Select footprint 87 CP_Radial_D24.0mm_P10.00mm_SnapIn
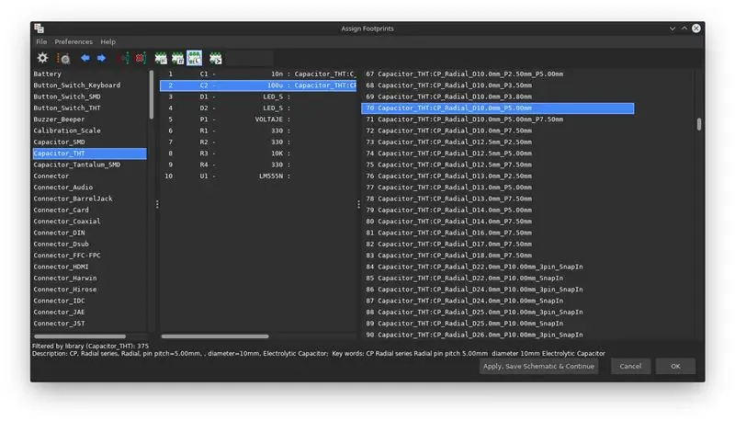This screenshot has height=421, width=735. pyautogui.click(x=497, y=301)
